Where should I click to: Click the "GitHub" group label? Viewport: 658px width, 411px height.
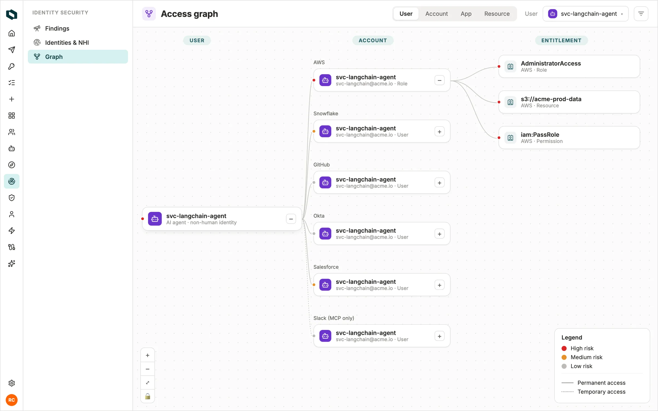tap(322, 165)
